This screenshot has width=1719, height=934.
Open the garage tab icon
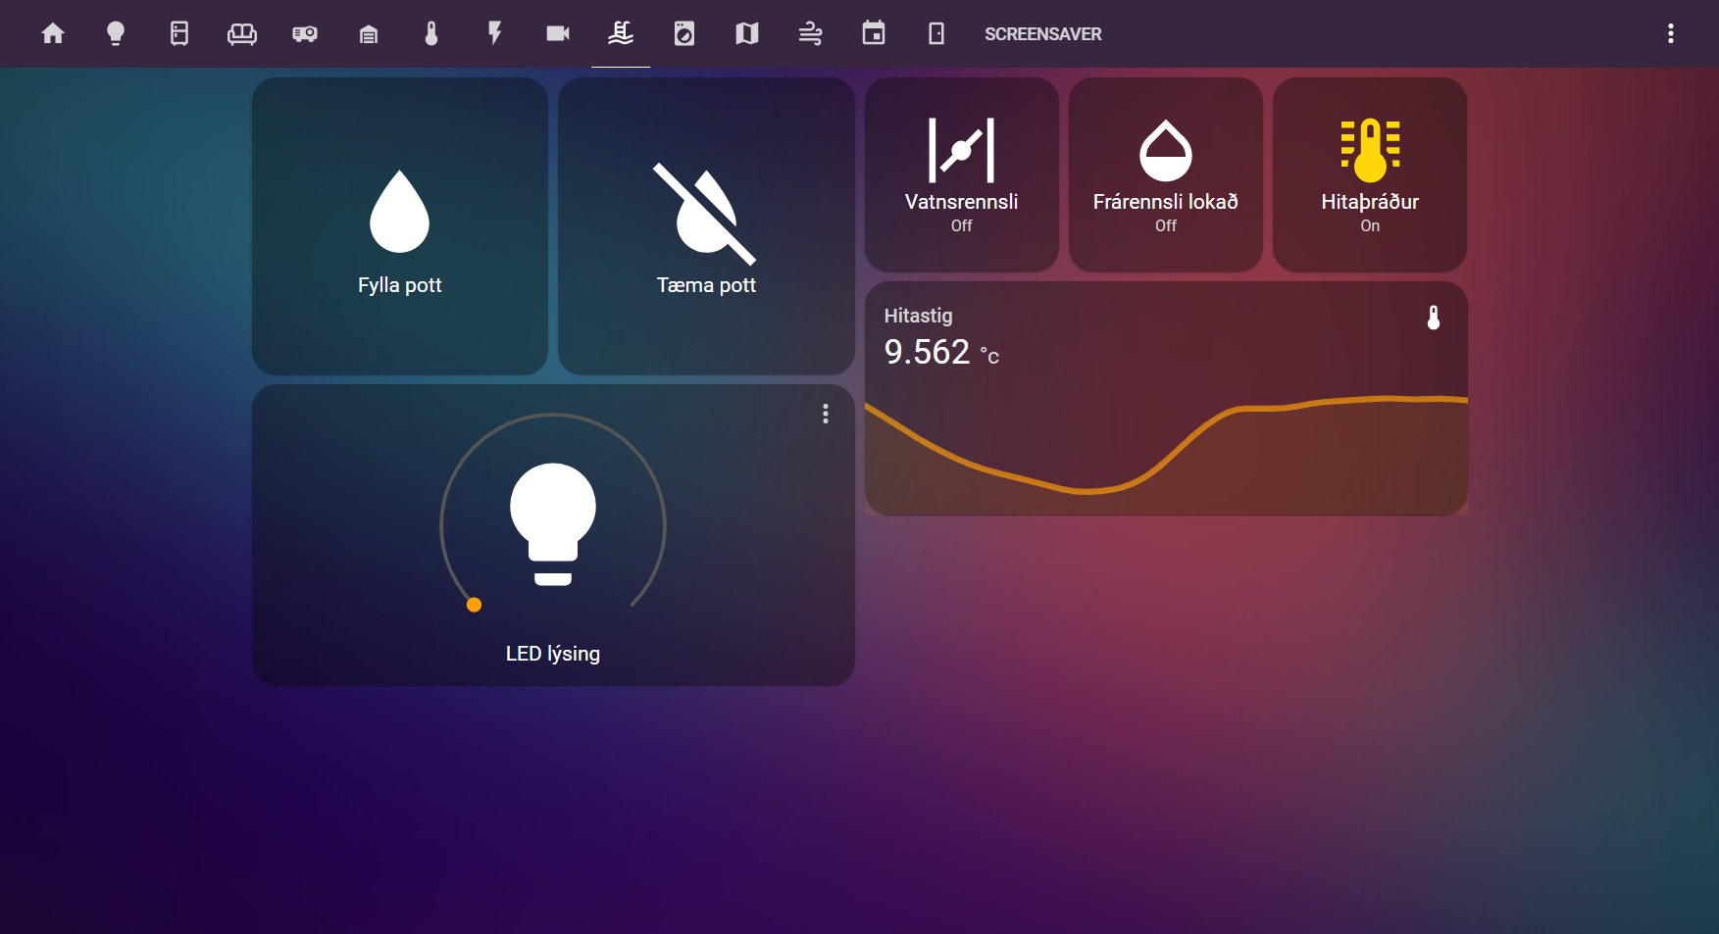(x=369, y=34)
